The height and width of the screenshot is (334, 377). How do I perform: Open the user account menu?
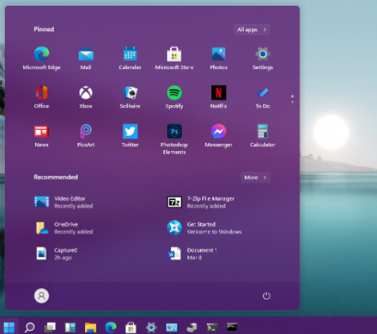coord(42,295)
